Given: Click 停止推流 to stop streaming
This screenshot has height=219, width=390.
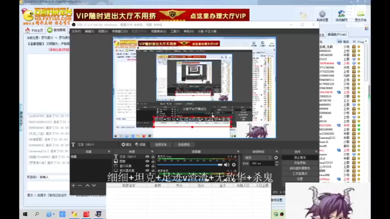Looking at the screenshot, I should 300,158.
